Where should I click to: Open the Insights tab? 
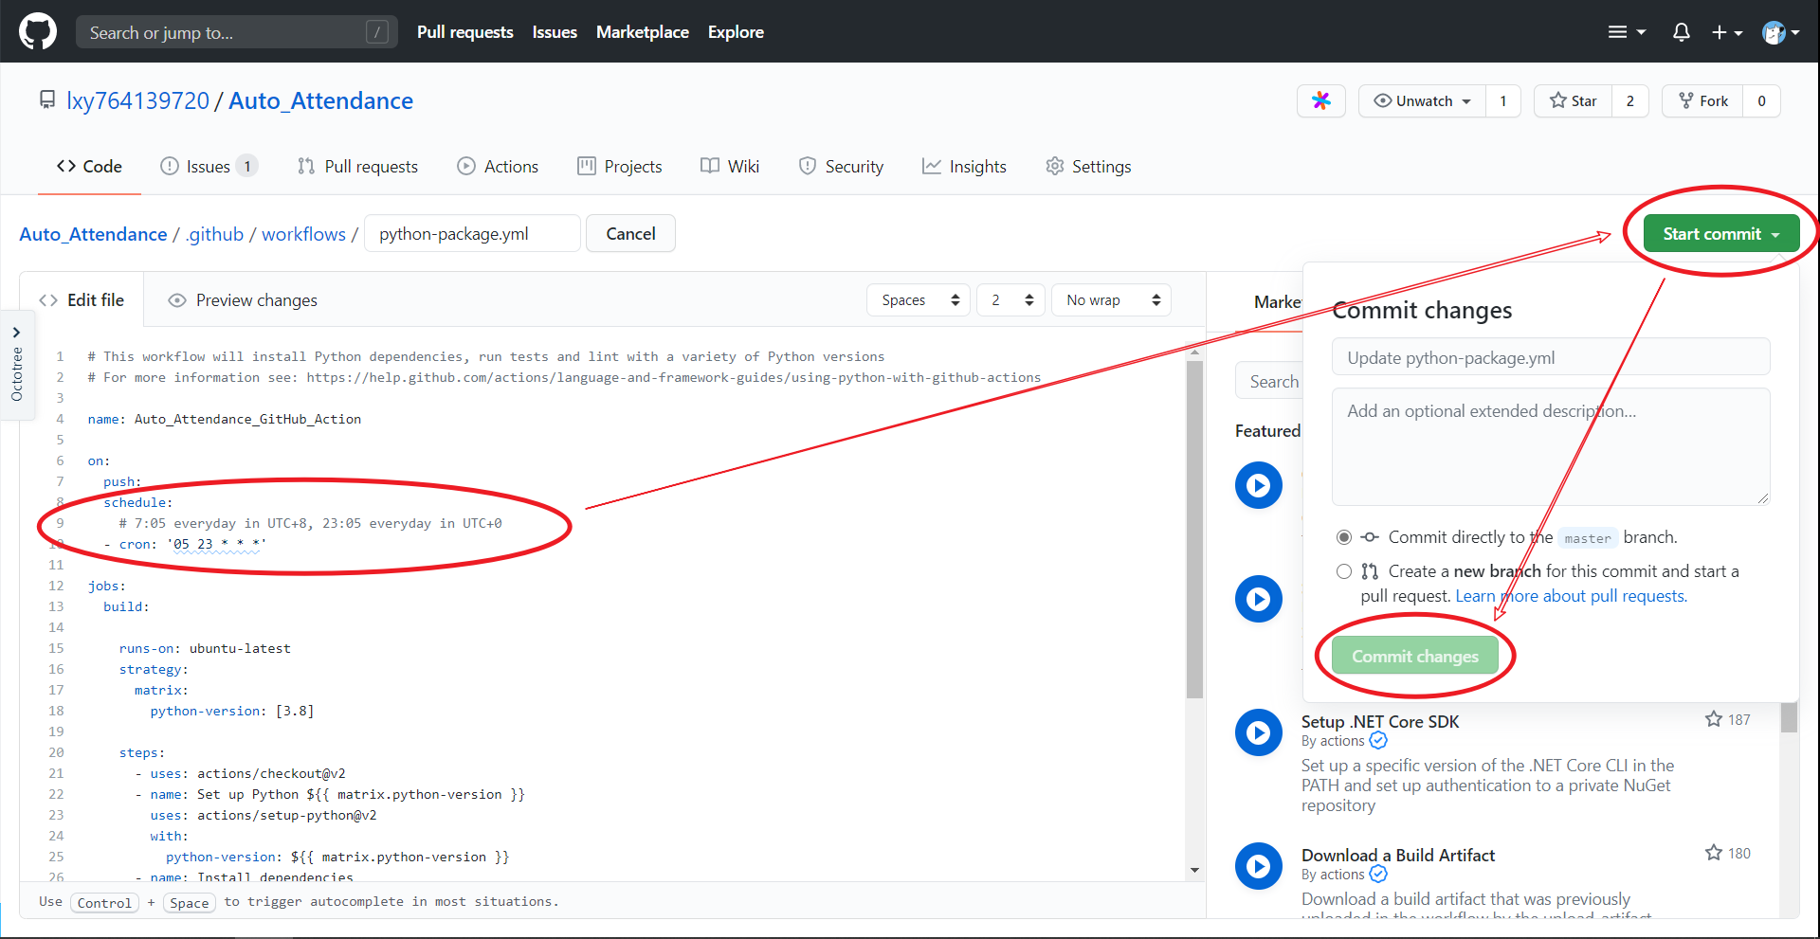tap(964, 167)
